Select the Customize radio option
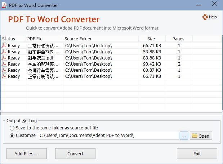This screenshot has width=223, height=164. click(x=12, y=136)
